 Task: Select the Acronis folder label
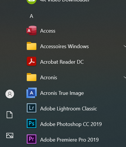click(x=49, y=78)
